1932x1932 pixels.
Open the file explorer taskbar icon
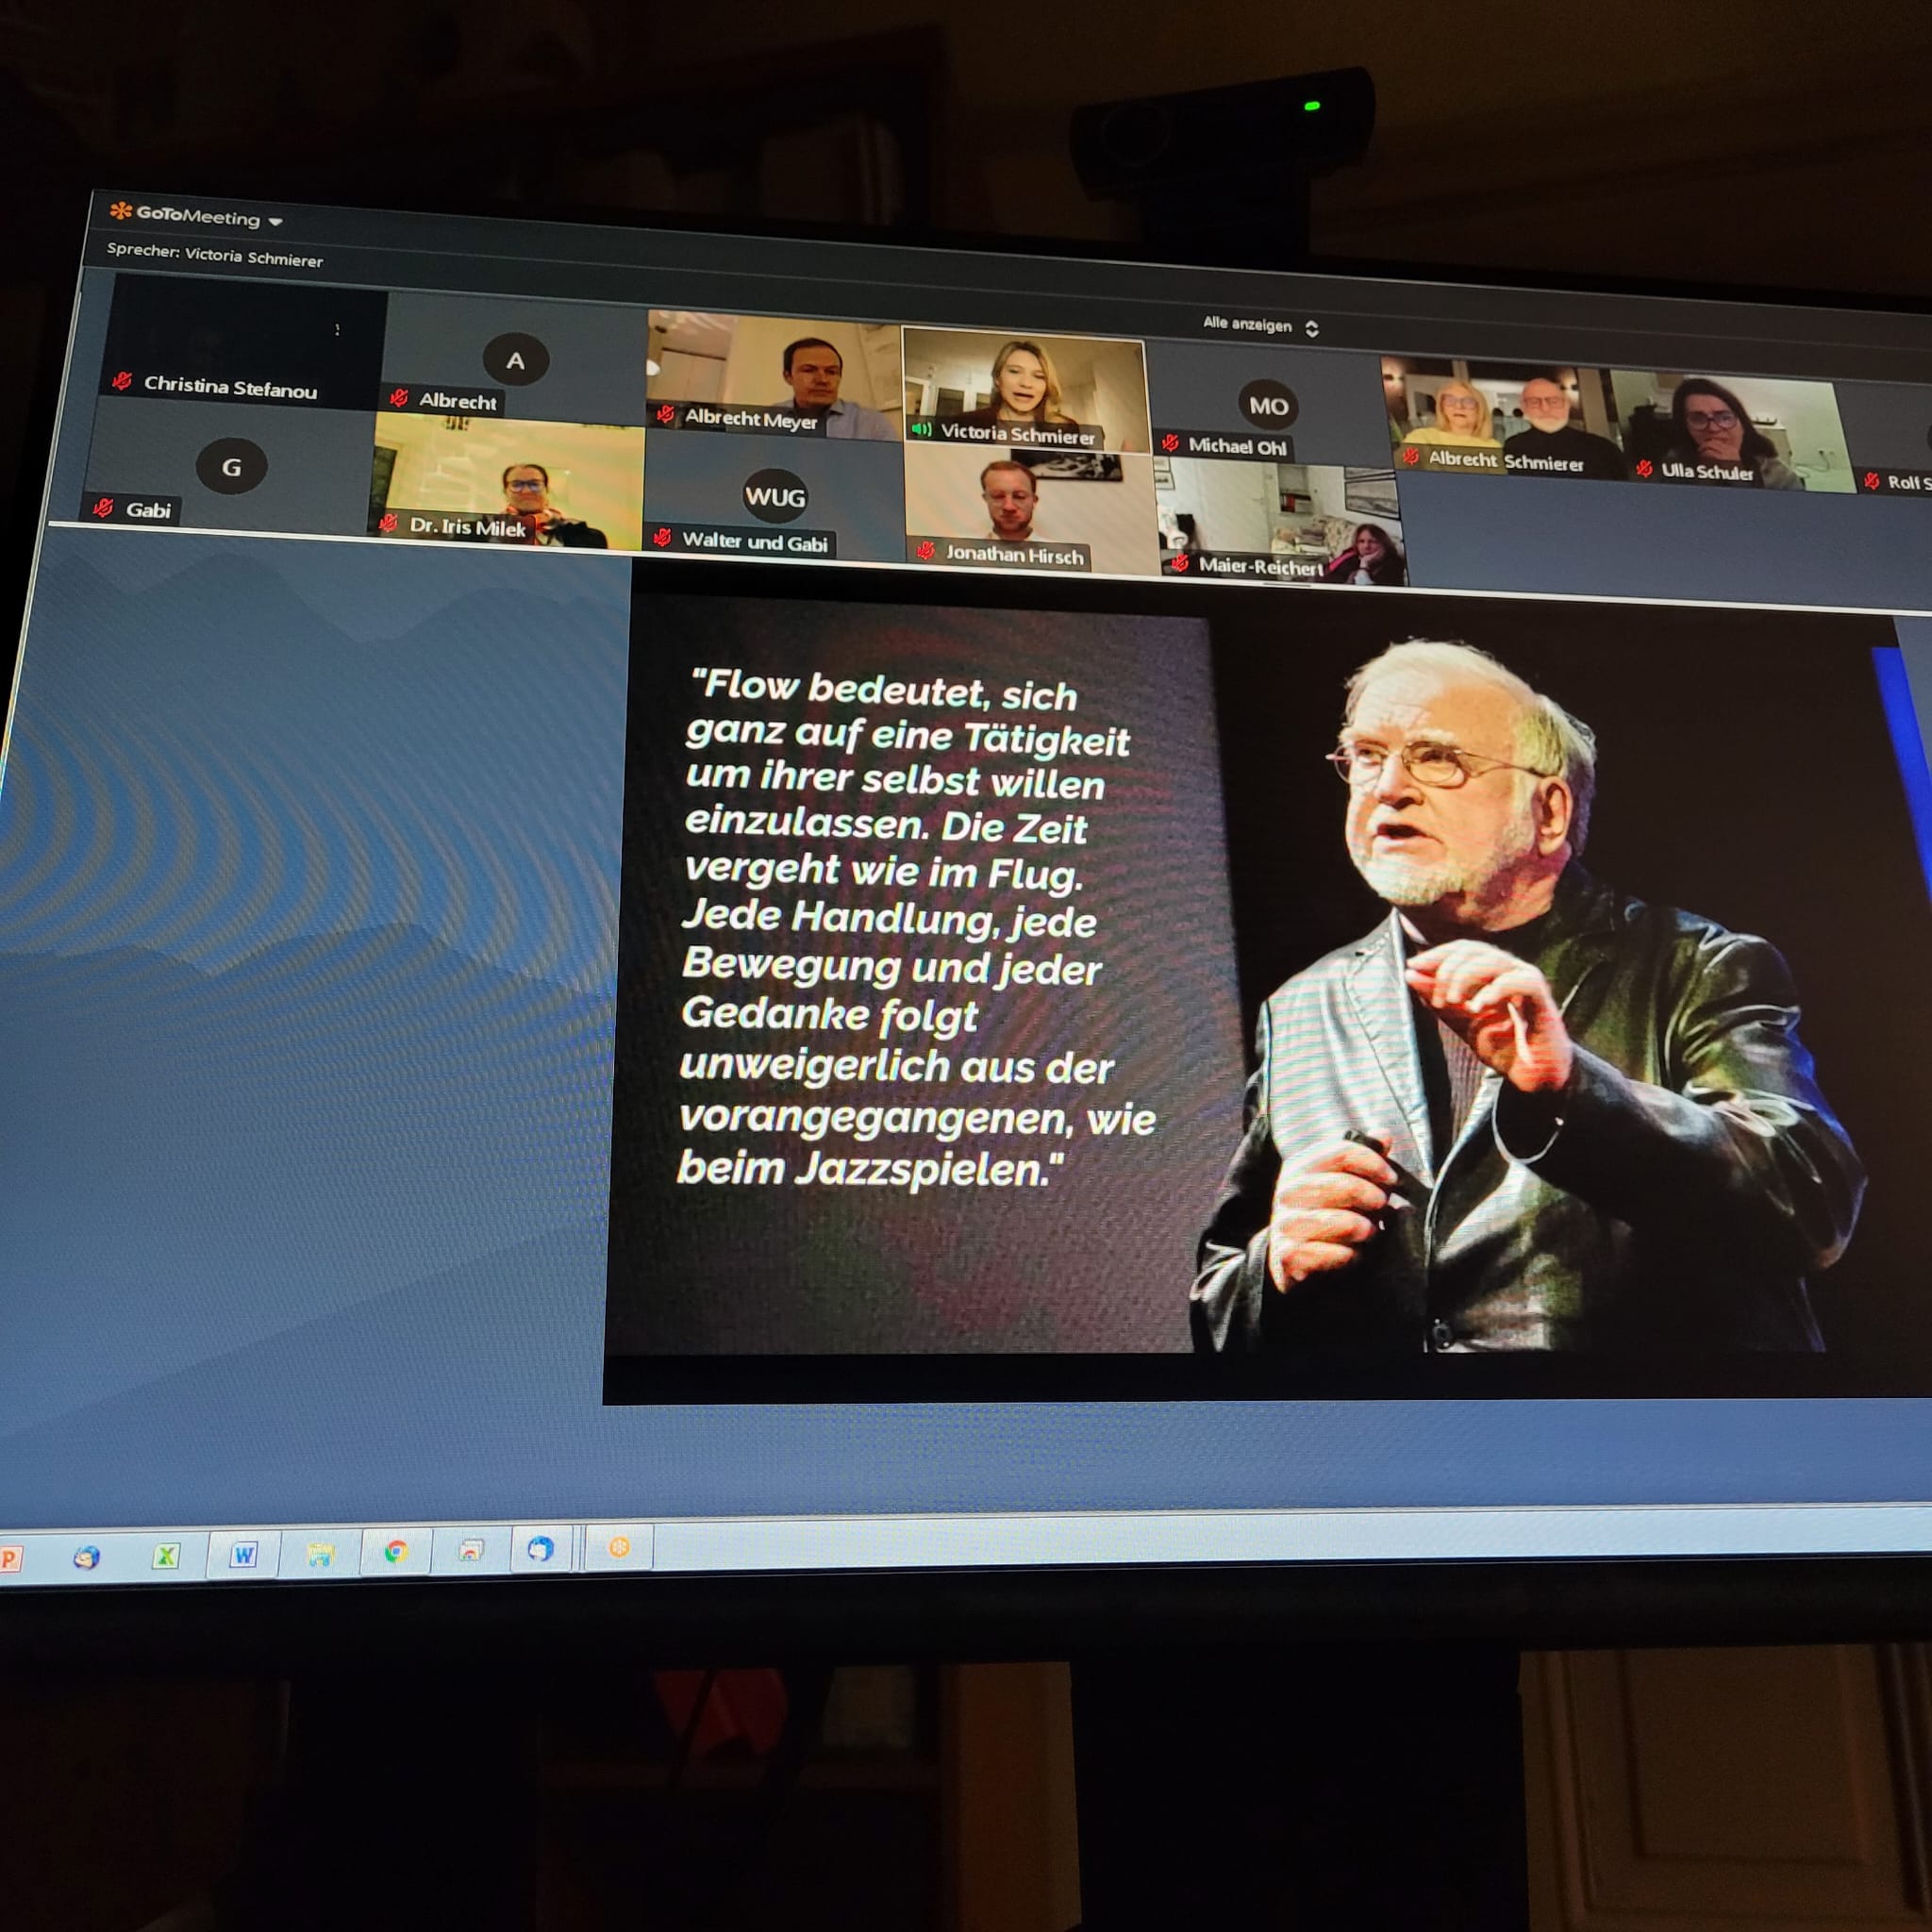point(320,1554)
